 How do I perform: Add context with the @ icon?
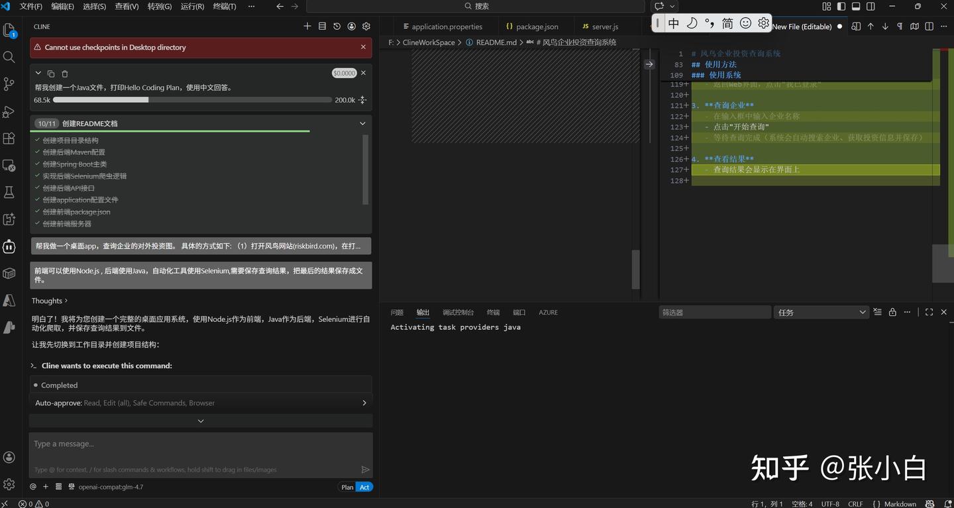[x=33, y=487]
